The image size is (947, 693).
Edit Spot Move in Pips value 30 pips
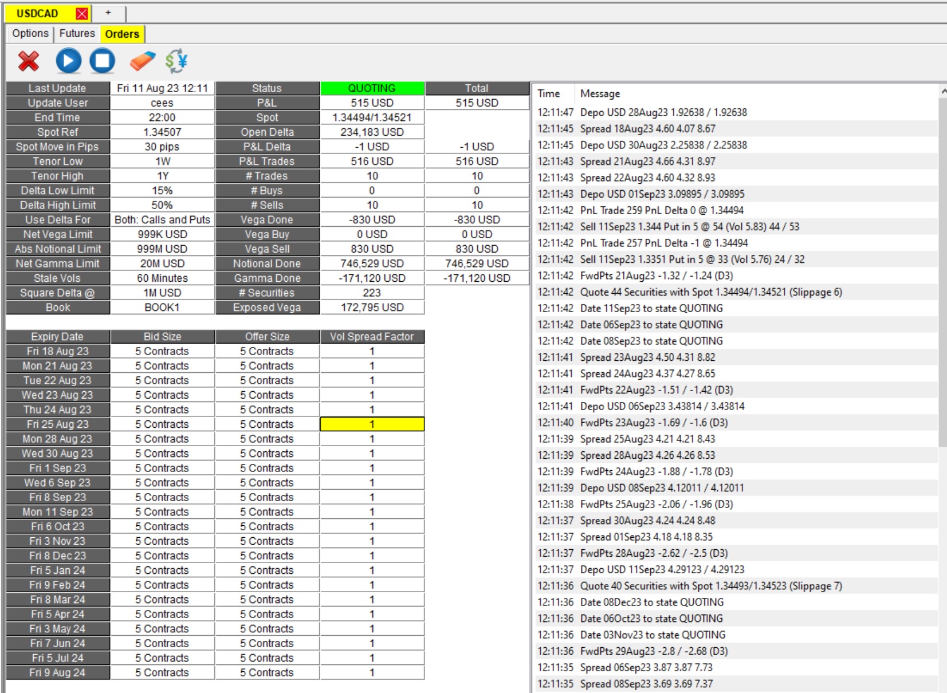coord(162,147)
